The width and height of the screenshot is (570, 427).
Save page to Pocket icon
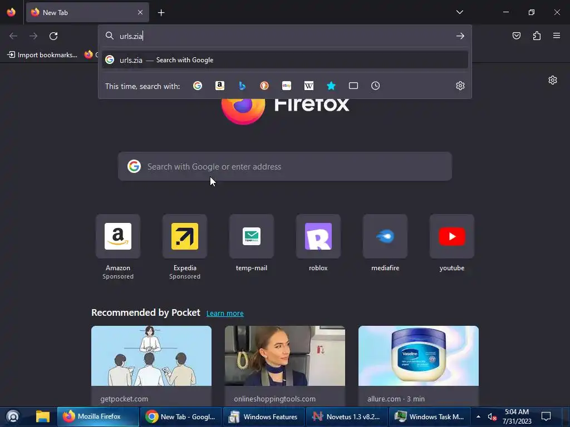516,36
